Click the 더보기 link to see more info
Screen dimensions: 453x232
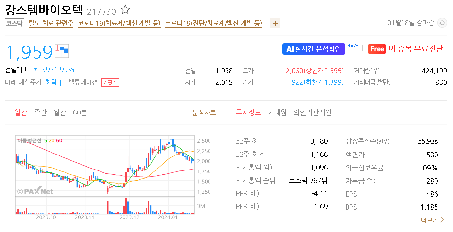coord(432,220)
